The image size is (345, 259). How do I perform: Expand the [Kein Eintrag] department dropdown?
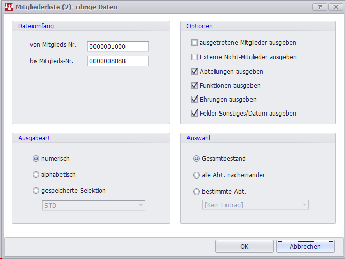255,205
